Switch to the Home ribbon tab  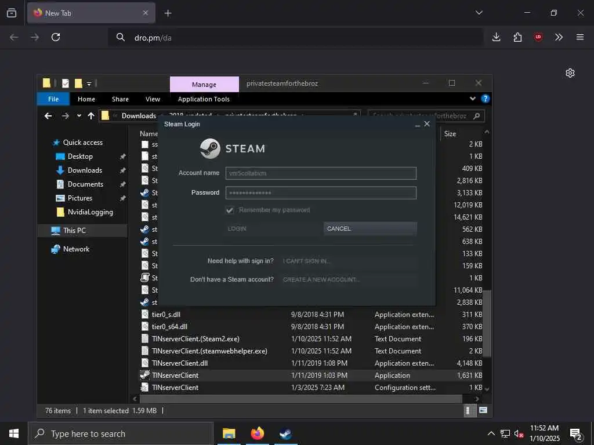coord(86,99)
